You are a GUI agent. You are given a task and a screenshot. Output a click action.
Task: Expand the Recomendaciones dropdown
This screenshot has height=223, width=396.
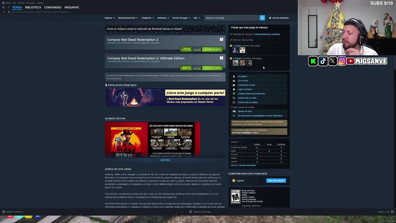pos(128,18)
